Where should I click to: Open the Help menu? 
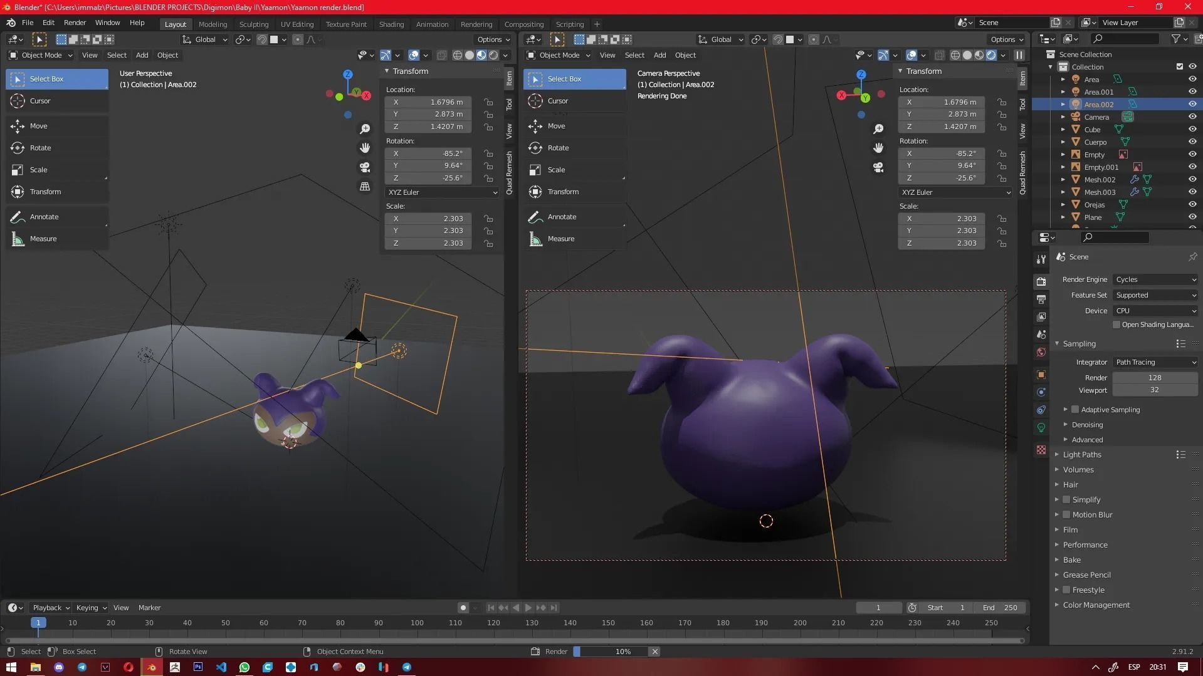click(x=137, y=23)
